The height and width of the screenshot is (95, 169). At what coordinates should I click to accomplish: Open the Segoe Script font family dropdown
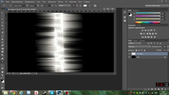pyautogui.click(x=27, y=6)
